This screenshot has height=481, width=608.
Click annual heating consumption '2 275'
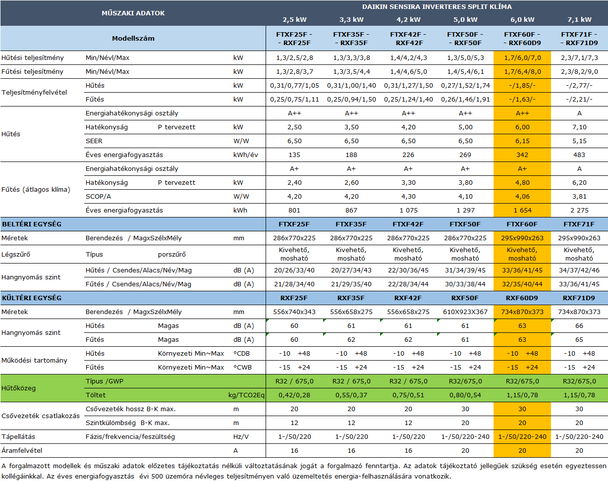(x=579, y=210)
